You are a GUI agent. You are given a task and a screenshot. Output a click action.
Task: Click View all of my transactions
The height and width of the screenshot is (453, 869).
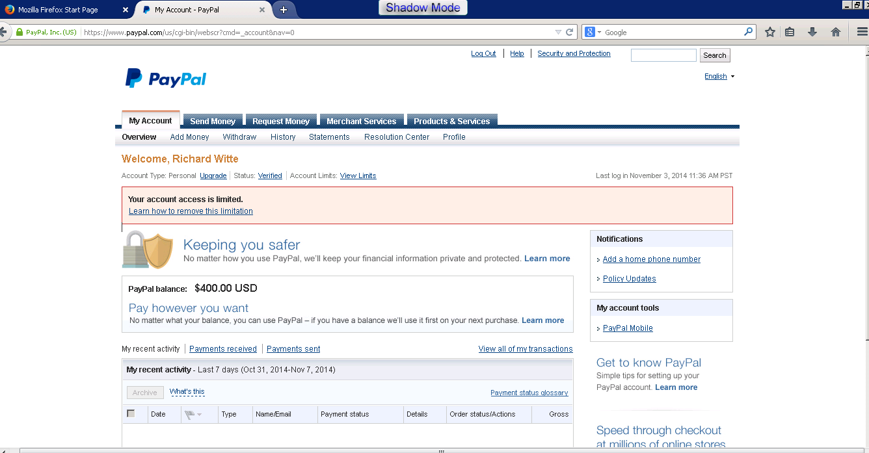[x=526, y=349]
